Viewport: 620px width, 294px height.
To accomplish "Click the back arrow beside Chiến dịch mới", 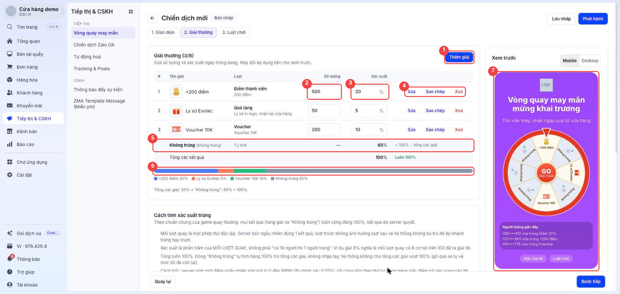I will [x=152, y=18].
